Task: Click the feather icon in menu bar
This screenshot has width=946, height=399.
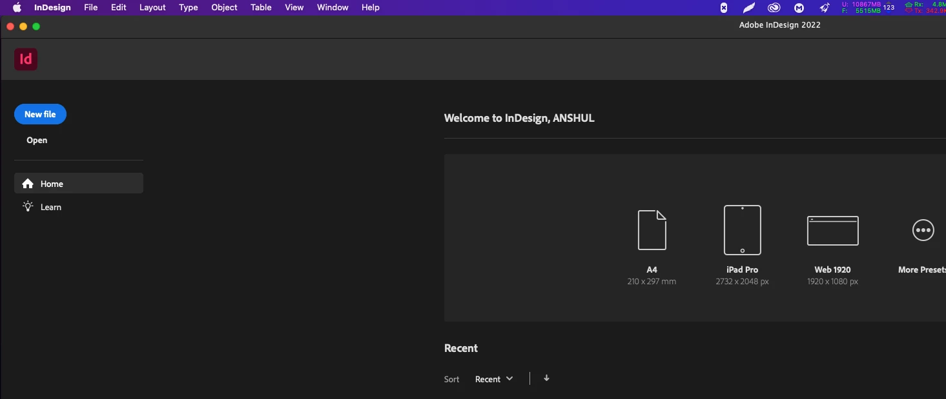Action: coord(748,8)
